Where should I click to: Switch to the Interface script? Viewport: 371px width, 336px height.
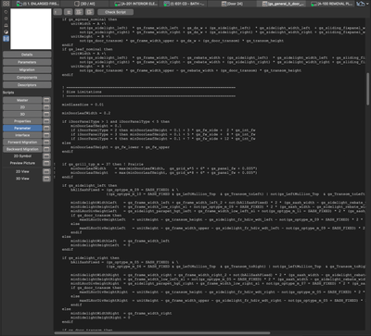(x=22, y=135)
